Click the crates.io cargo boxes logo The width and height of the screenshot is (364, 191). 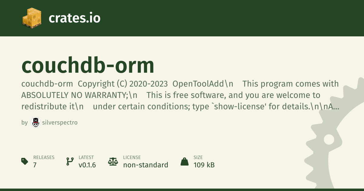(x=32, y=18)
